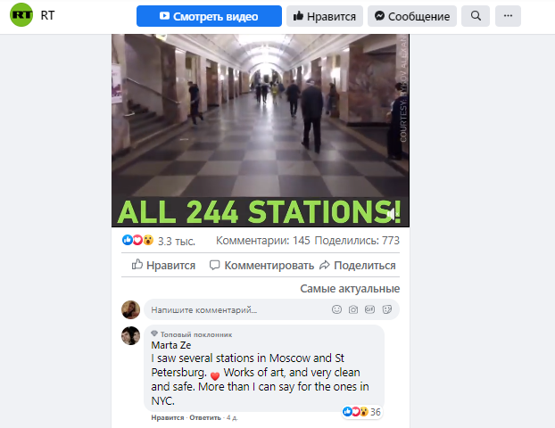Unmute video using the speaker icon
The width and height of the screenshot is (555, 428).
pyautogui.click(x=391, y=214)
